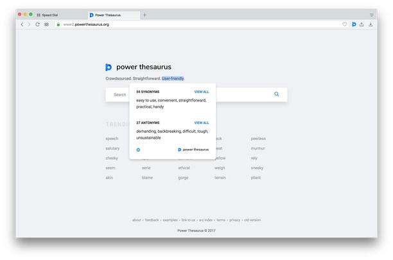Reload the page with the refresh icon
The height and width of the screenshot is (260, 393).
tap(37, 24)
